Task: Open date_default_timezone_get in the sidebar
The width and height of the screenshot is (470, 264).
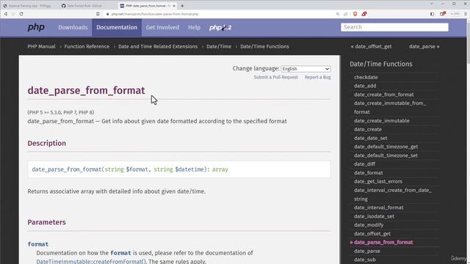Action: [x=386, y=147]
